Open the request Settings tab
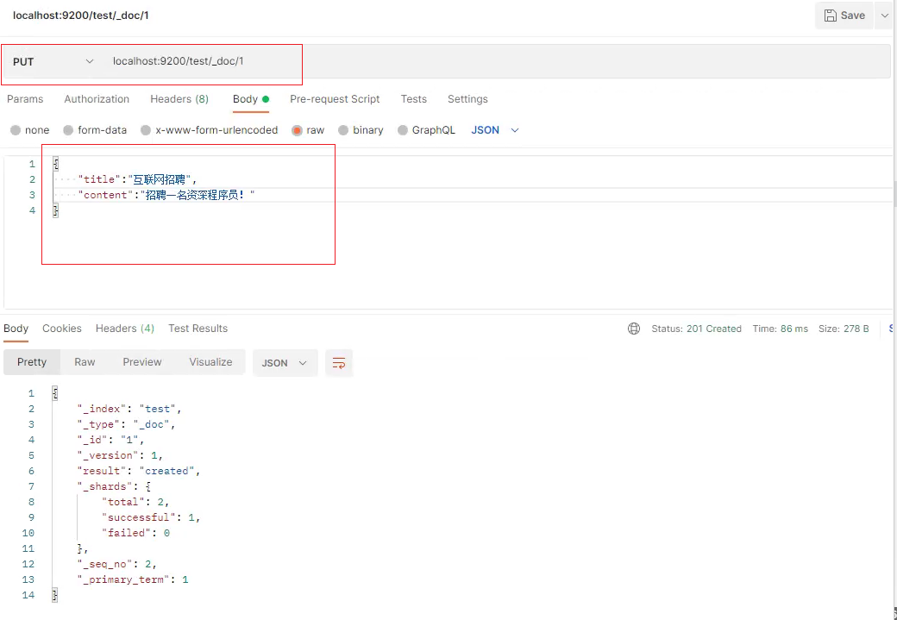The width and height of the screenshot is (897, 620). [x=467, y=99]
